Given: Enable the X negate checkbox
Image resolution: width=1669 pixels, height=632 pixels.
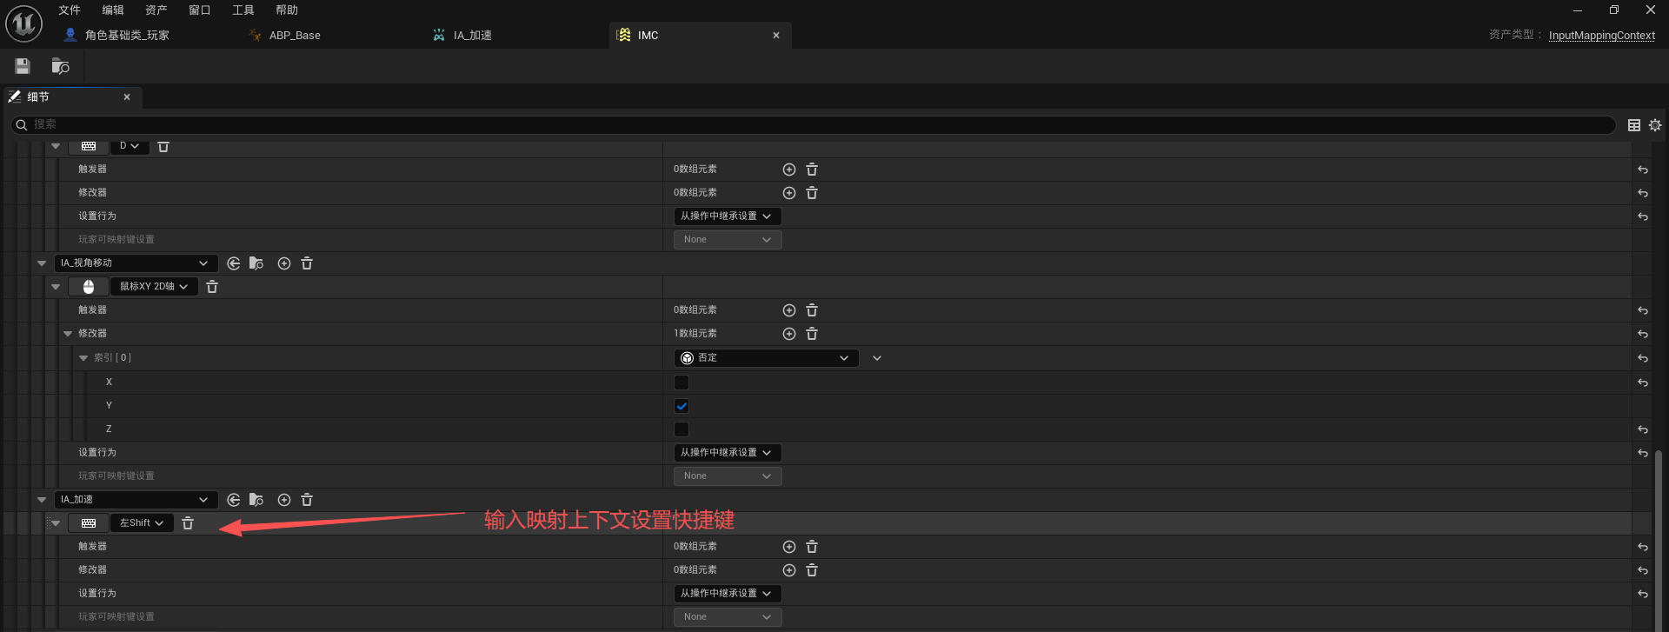Looking at the screenshot, I should (682, 383).
